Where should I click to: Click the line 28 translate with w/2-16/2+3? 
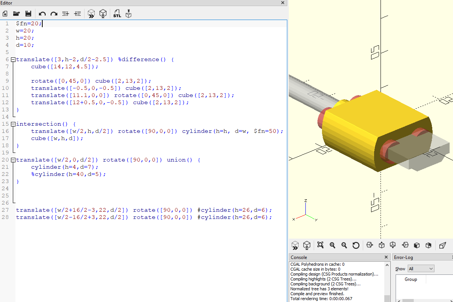tap(144, 217)
